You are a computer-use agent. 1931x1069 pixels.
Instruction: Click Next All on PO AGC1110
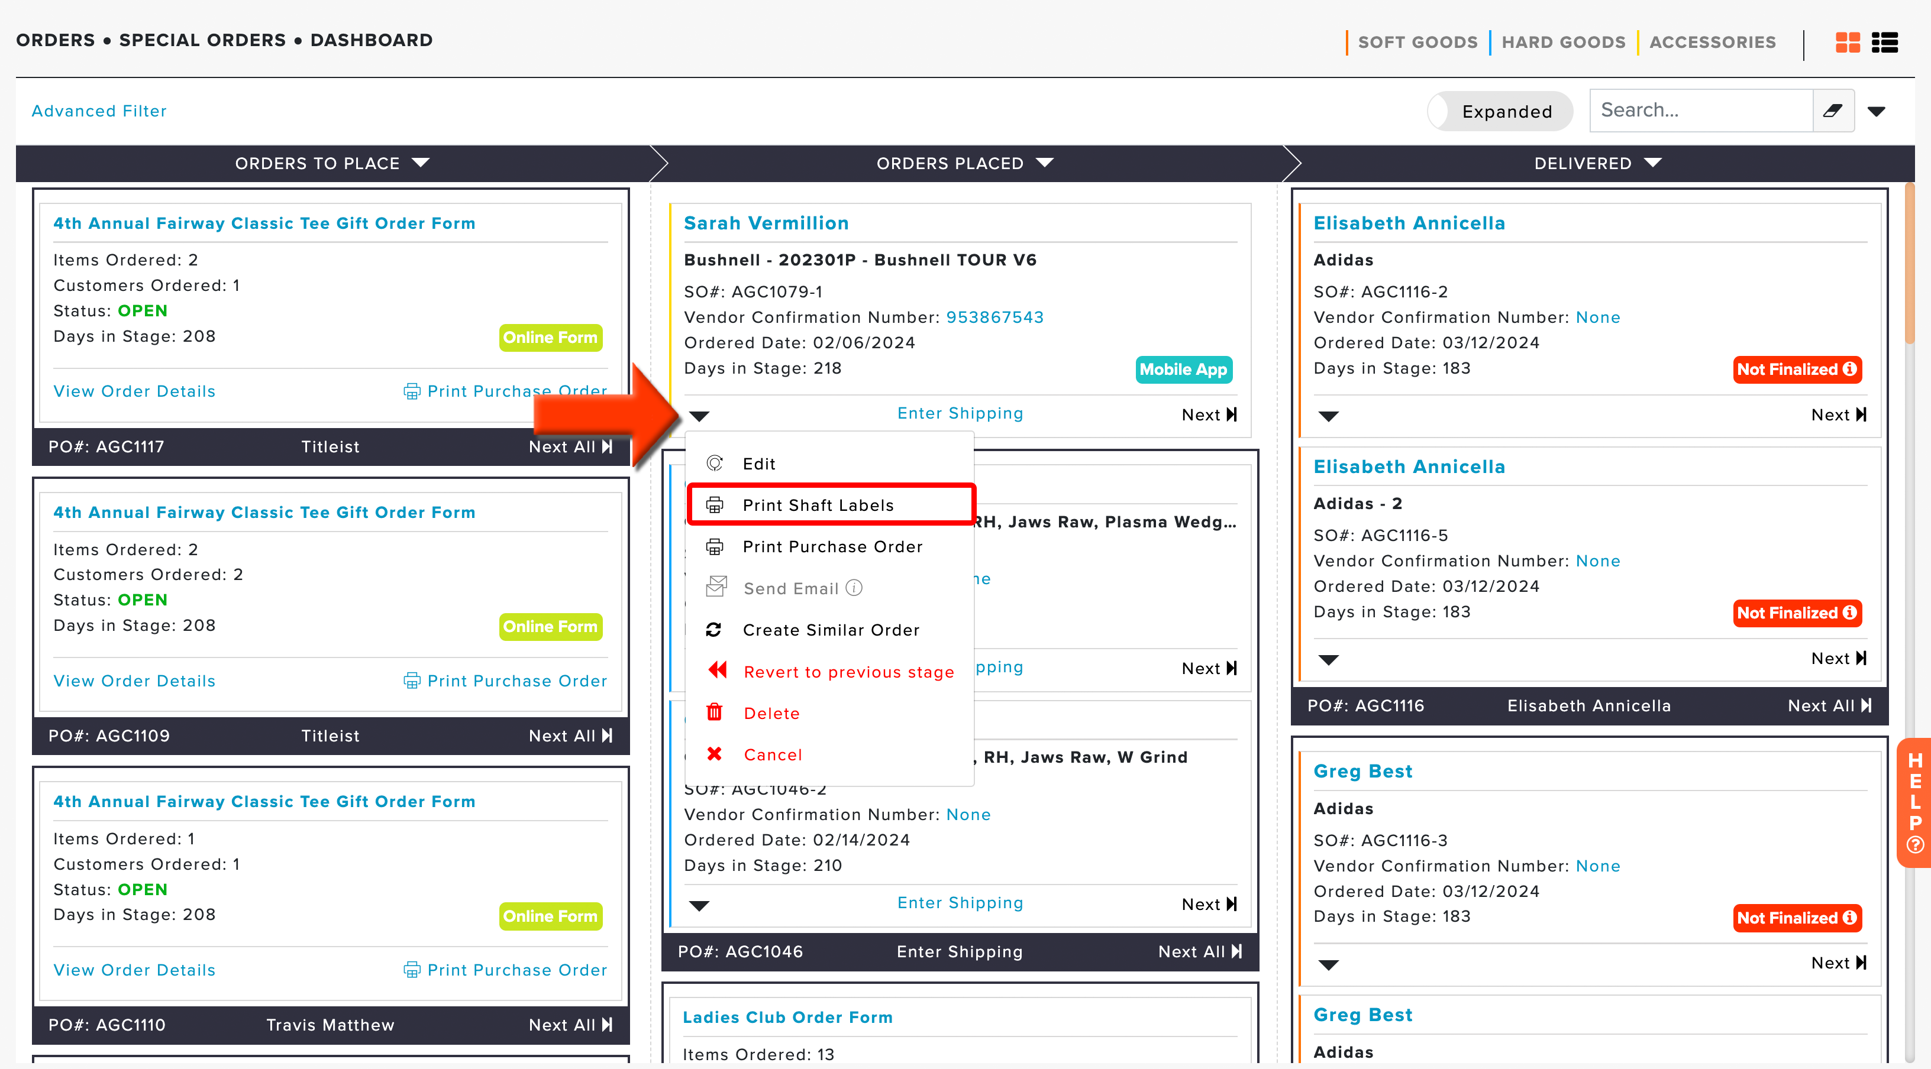pos(570,1025)
